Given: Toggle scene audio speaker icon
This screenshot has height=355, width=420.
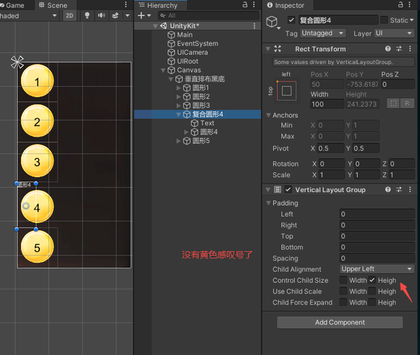Looking at the screenshot, I should click(x=101, y=15).
